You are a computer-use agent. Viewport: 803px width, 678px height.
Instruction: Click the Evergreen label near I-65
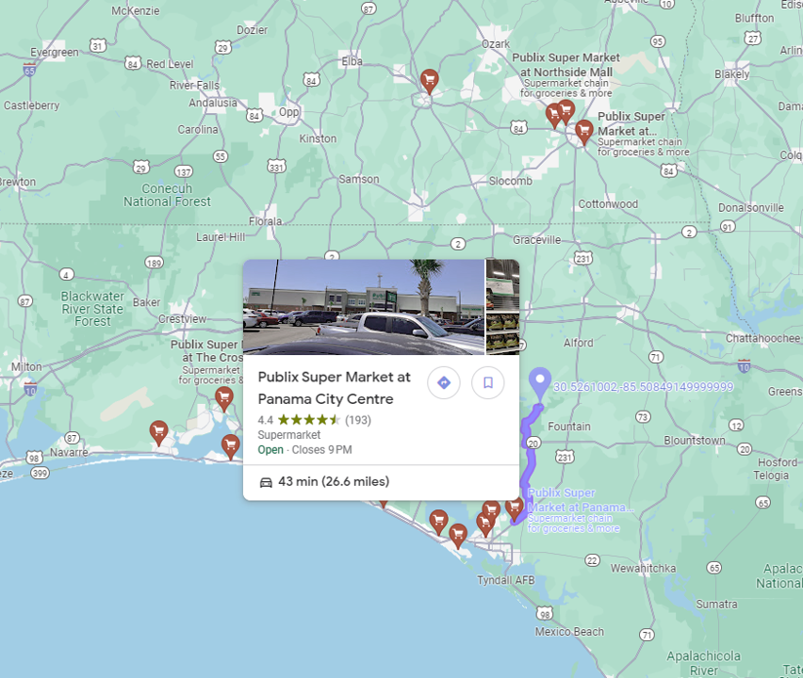click(x=55, y=52)
